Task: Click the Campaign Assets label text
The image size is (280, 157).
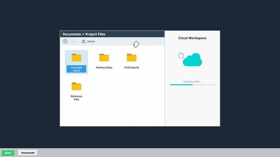Action: [x=76, y=69]
